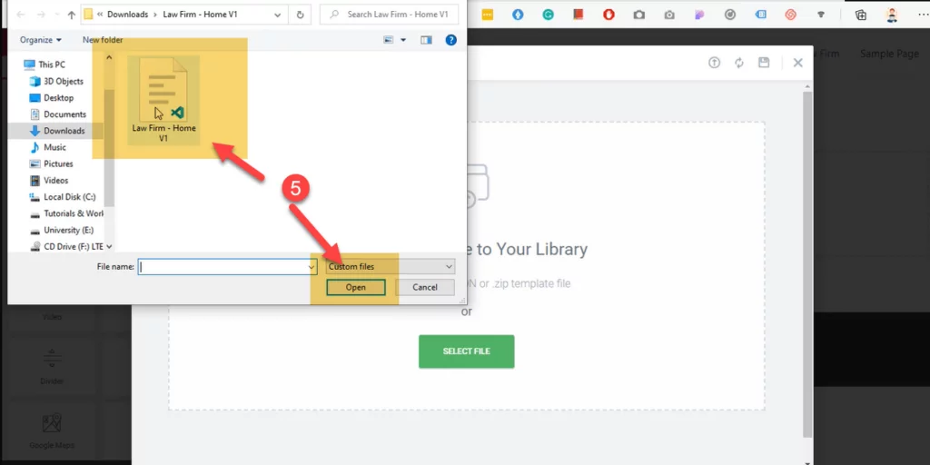Click the Open button
This screenshot has width=930, height=465.
[x=356, y=287]
